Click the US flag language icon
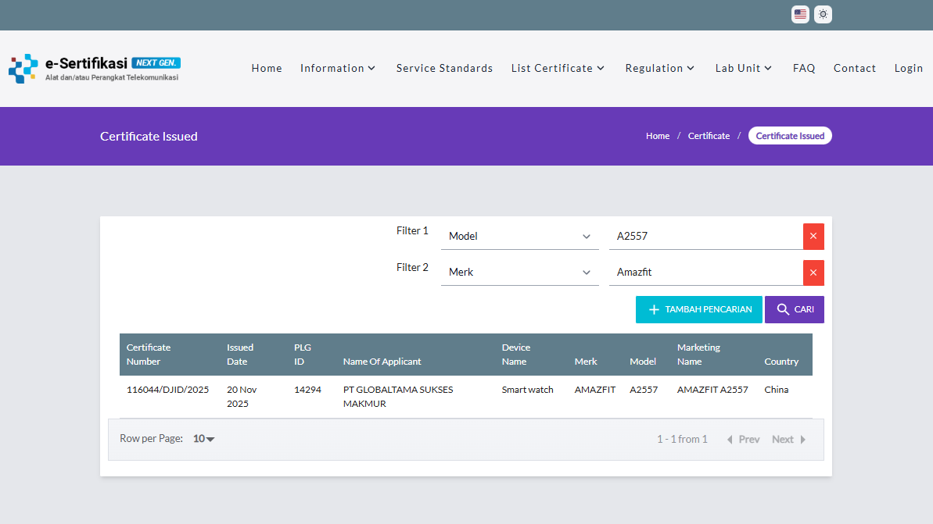 (x=800, y=14)
